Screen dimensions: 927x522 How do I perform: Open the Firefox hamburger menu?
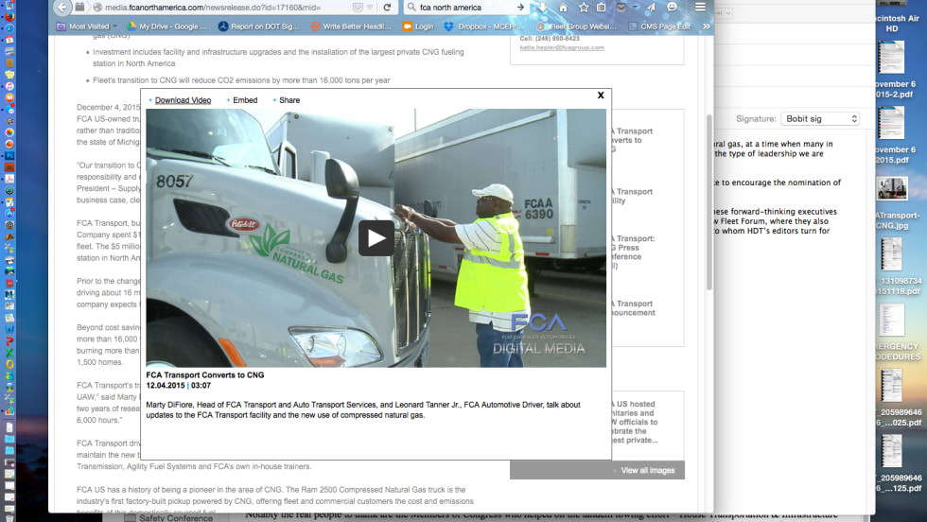click(x=700, y=8)
